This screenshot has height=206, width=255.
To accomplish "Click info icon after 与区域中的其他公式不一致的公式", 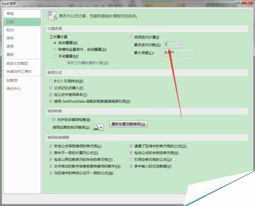I will 116,173.
